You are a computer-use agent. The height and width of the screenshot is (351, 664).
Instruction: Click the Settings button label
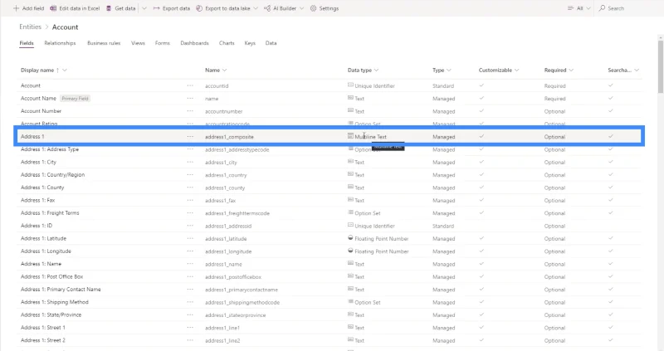[x=329, y=8]
